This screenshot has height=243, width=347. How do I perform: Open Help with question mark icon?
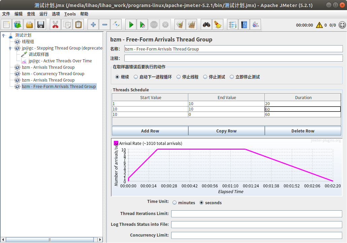coord(244,25)
